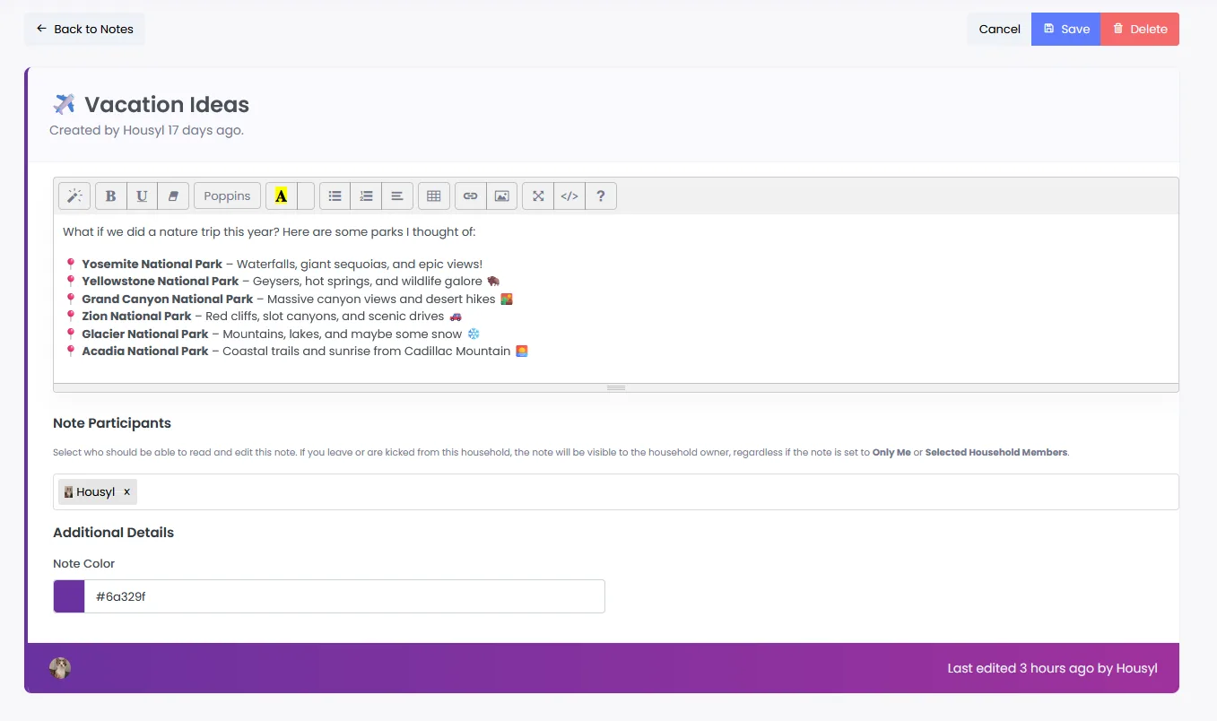Viewport: 1217px width, 721px height.
Task: Open the Poppins font family dropdown
Action: [x=227, y=196]
